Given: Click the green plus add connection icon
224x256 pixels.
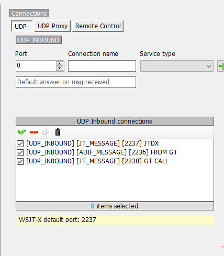Looking at the screenshot, I should [221, 66].
